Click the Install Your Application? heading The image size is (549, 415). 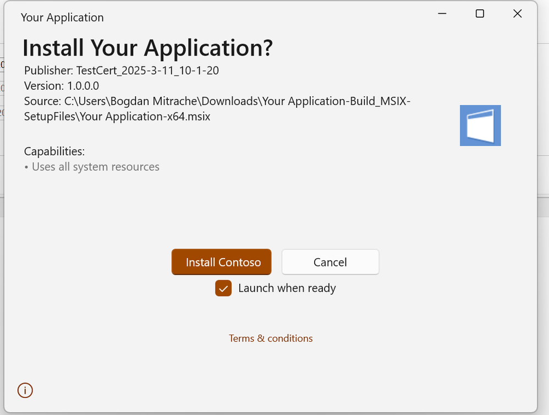pos(148,48)
